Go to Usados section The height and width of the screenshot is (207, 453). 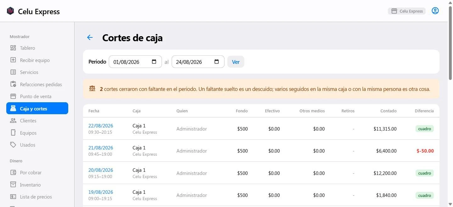37,145
